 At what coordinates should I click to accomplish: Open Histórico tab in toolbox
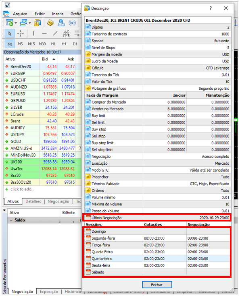(73, 292)
